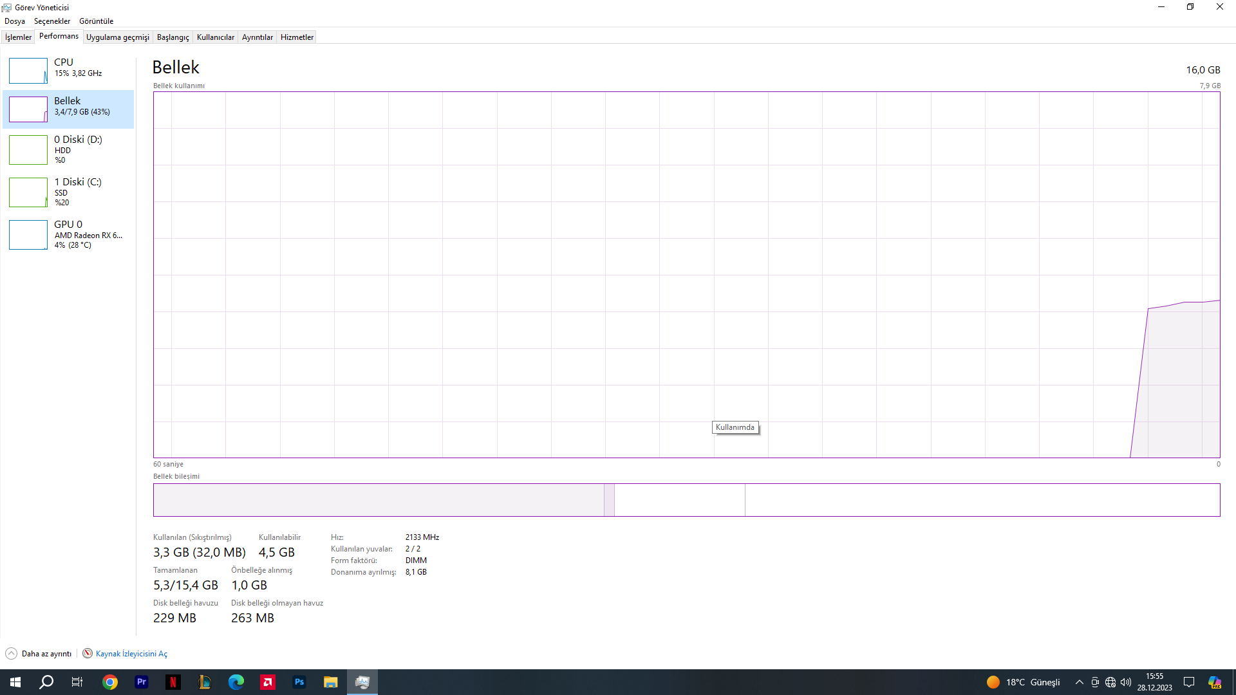Show hidden system tray icons chevron
This screenshot has width=1236, height=695.
1080,682
